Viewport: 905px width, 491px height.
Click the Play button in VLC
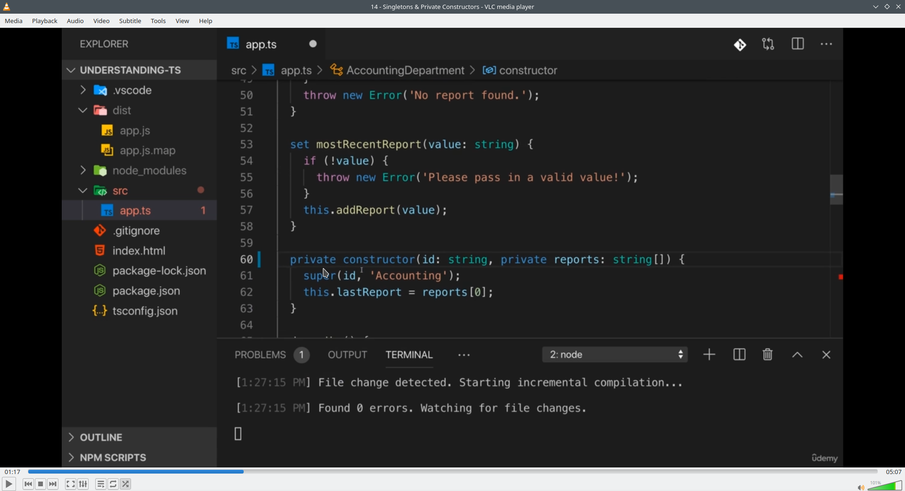tap(8, 484)
